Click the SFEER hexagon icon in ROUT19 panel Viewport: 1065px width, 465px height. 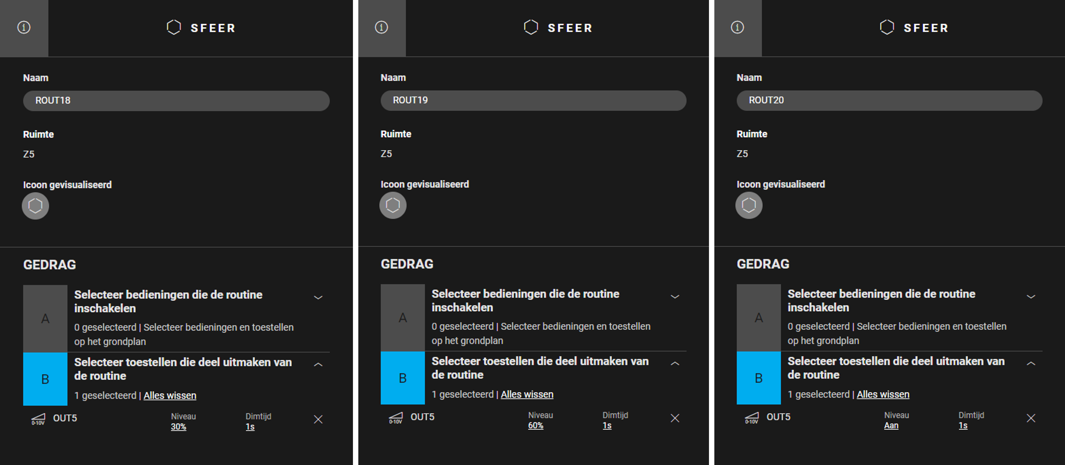coord(531,28)
